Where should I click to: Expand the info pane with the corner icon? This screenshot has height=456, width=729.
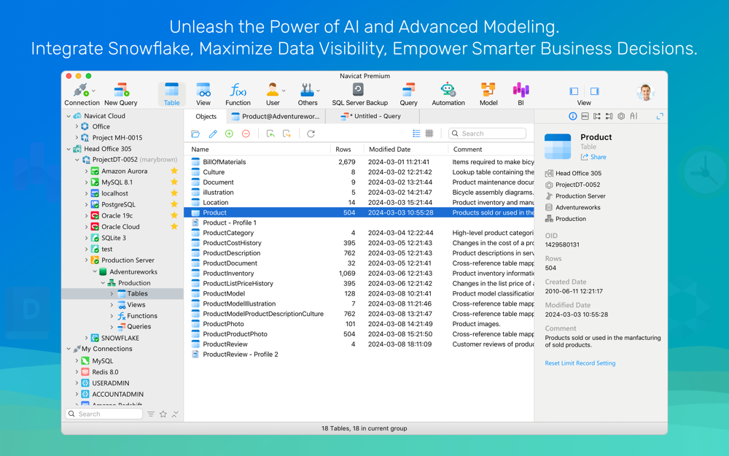pos(660,116)
